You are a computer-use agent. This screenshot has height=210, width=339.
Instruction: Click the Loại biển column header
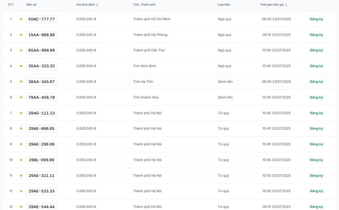224,5
